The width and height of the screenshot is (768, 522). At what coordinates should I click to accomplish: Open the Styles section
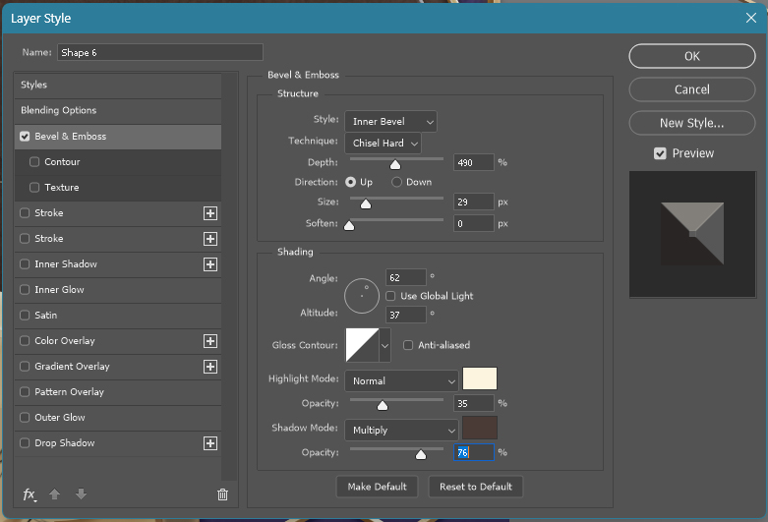pos(118,85)
